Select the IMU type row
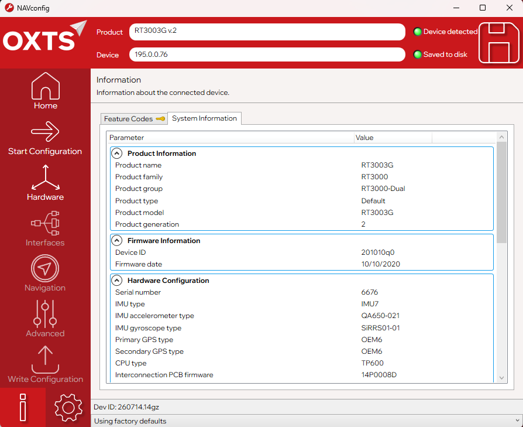 [x=301, y=304]
